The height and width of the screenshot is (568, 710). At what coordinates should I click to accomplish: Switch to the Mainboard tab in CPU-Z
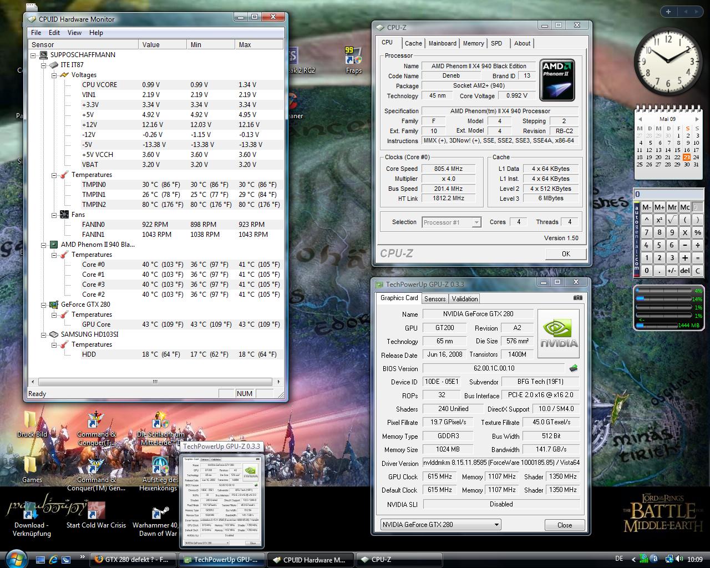pos(443,43)
